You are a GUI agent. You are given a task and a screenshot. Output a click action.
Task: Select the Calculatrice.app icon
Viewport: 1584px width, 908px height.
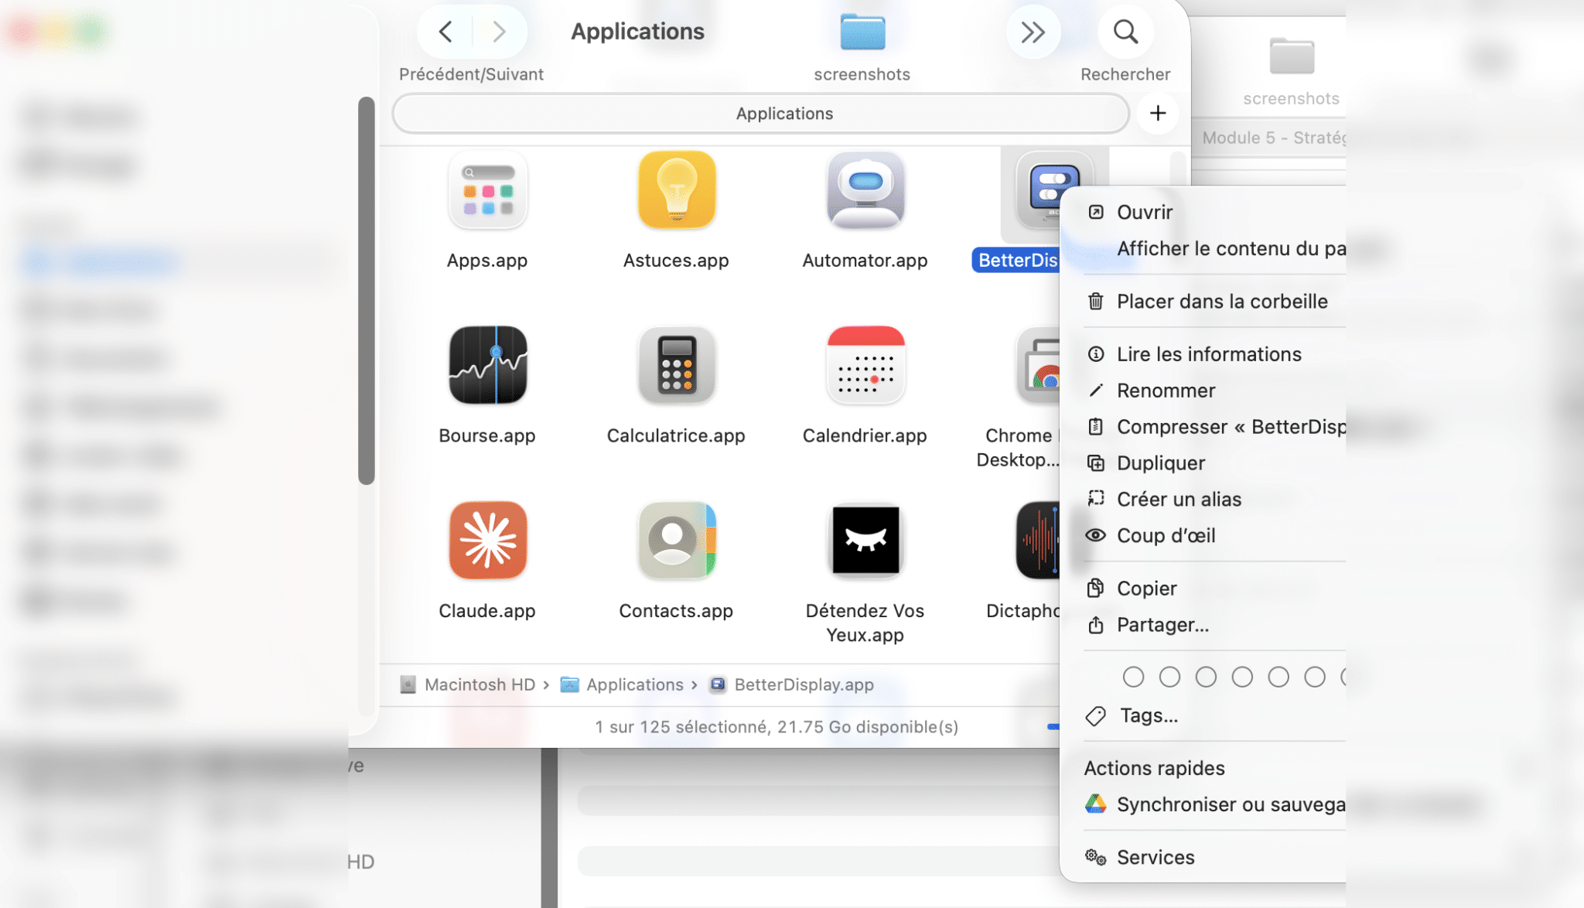coord(676,365)
